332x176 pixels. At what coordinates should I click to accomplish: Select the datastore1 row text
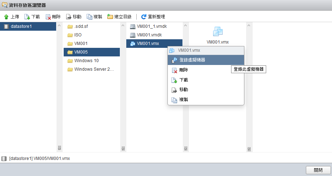[x=21, y=26]
